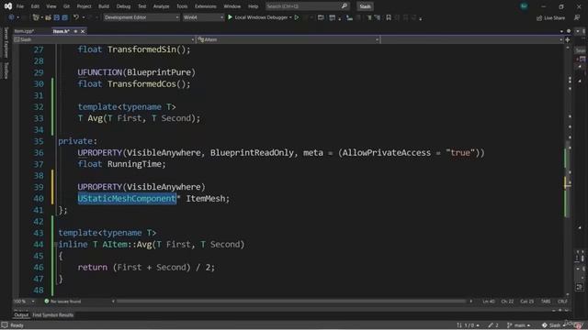Click line number 44 in the gutter
Image resolution: width=588 pixels, height=330 pixels.
click(39, 245)
